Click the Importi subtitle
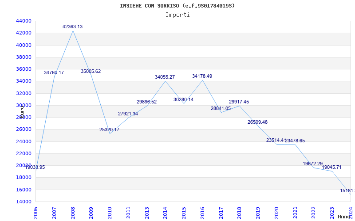This screenshot has height=221, width=355. tap(177, 15)
